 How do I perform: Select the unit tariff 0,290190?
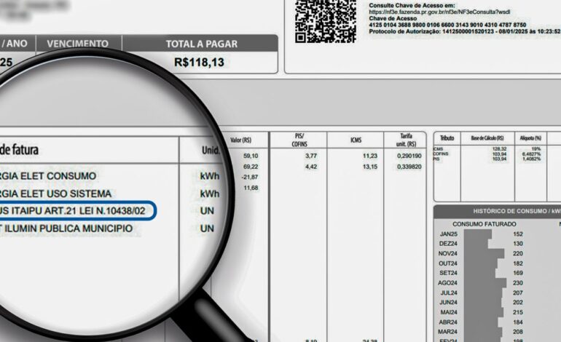click(x=409, y=156)
